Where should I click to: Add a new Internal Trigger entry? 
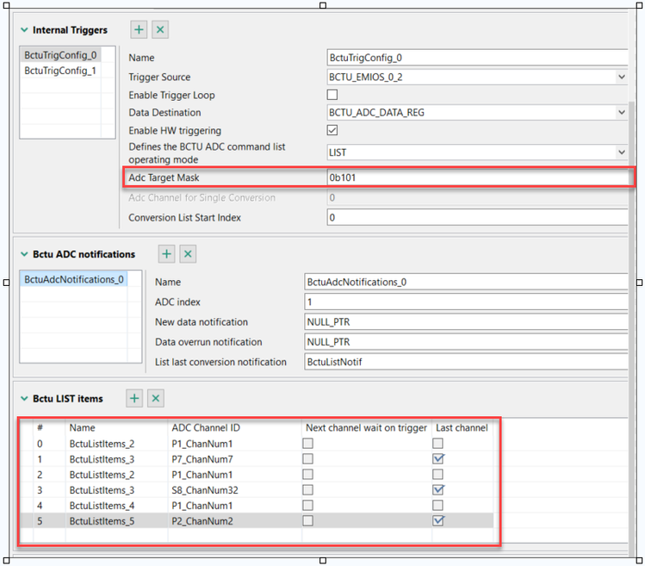click(139, 29)
